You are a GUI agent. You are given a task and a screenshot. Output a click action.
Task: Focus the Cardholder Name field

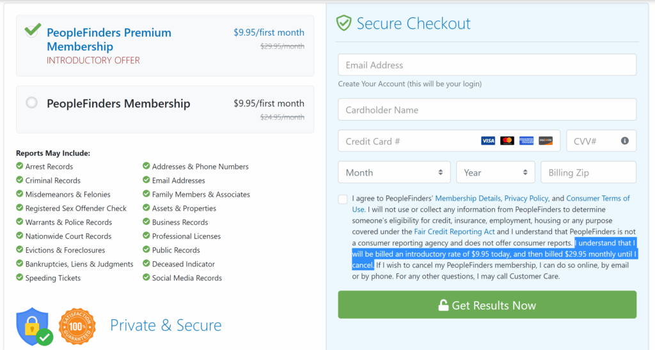(x=487, y=110)
